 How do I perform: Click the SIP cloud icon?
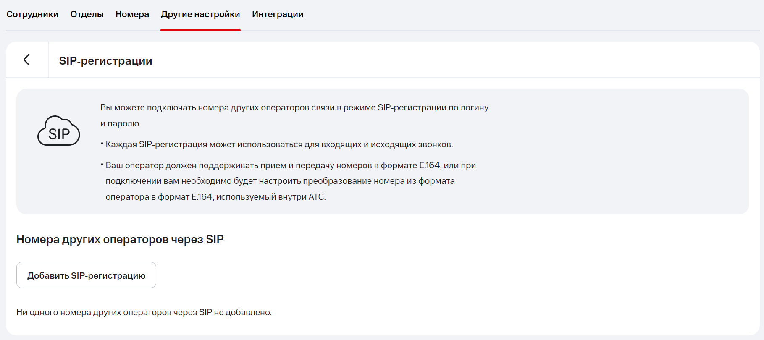(59, 131)
